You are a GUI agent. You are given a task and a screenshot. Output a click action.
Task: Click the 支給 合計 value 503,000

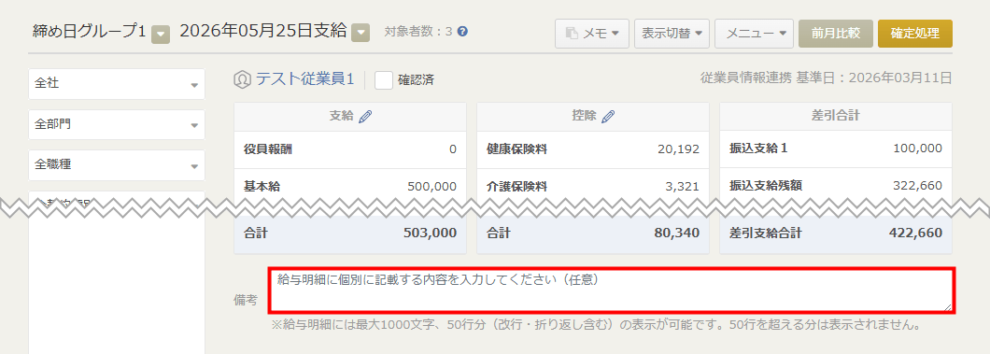point(430,233)
